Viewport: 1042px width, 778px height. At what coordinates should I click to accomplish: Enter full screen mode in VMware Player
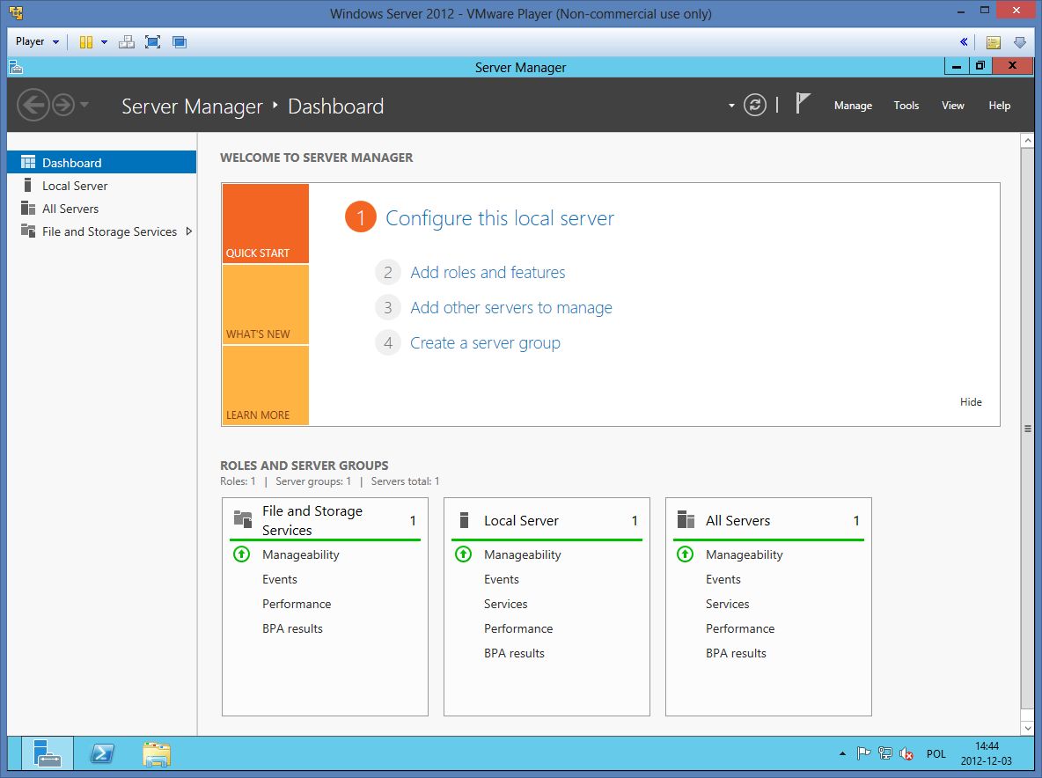153,42
